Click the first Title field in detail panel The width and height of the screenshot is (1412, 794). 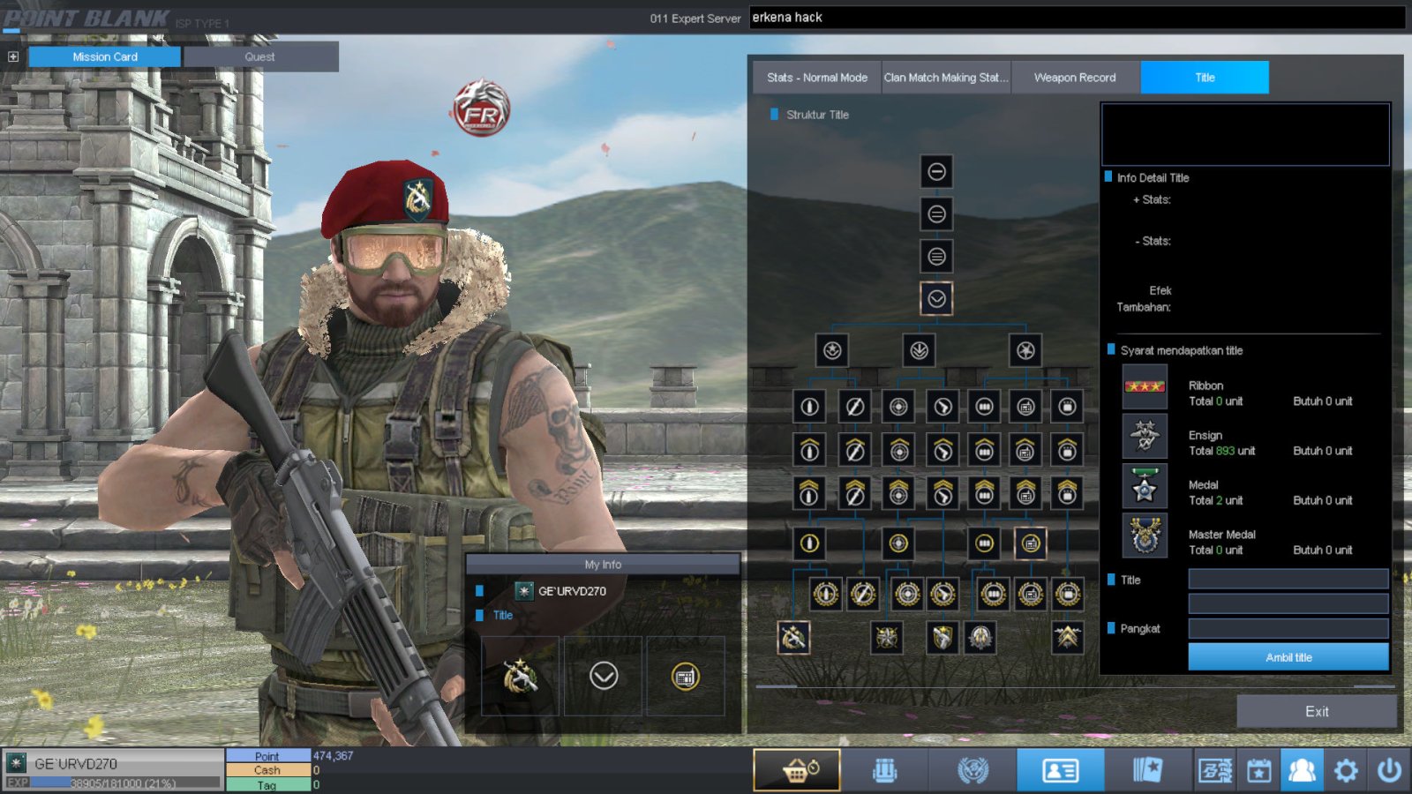tap(1288, 579)
